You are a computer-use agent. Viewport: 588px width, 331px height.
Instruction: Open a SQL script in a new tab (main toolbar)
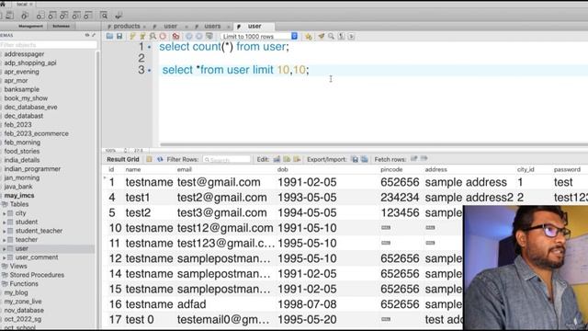pyautogui.click(x=10, y=16)
